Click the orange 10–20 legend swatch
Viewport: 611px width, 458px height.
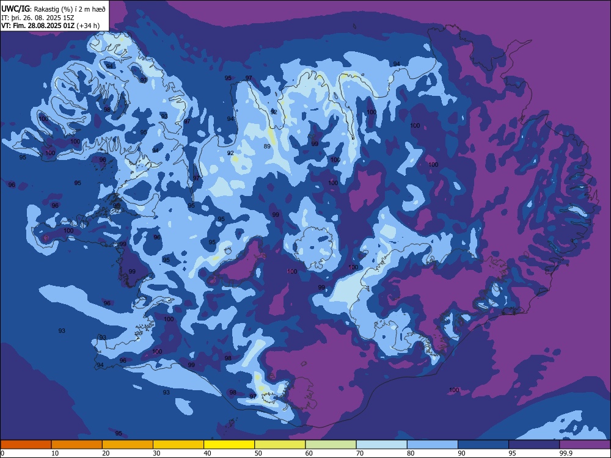click(x=77, y=445)
